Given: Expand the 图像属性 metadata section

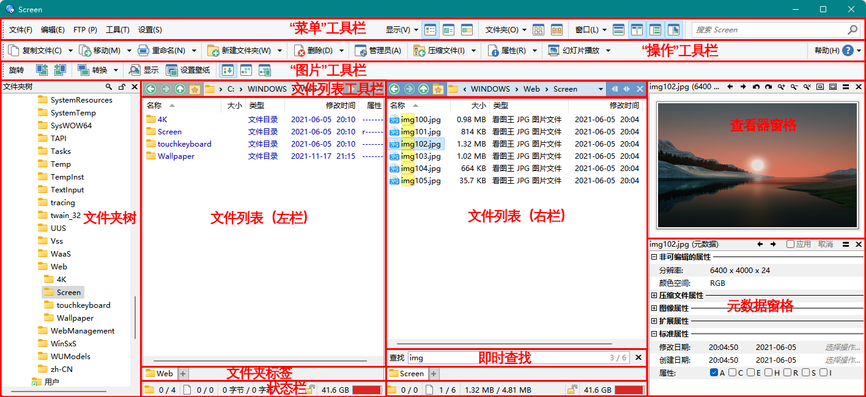Looking at the screenshot, I should click(654, 308).
